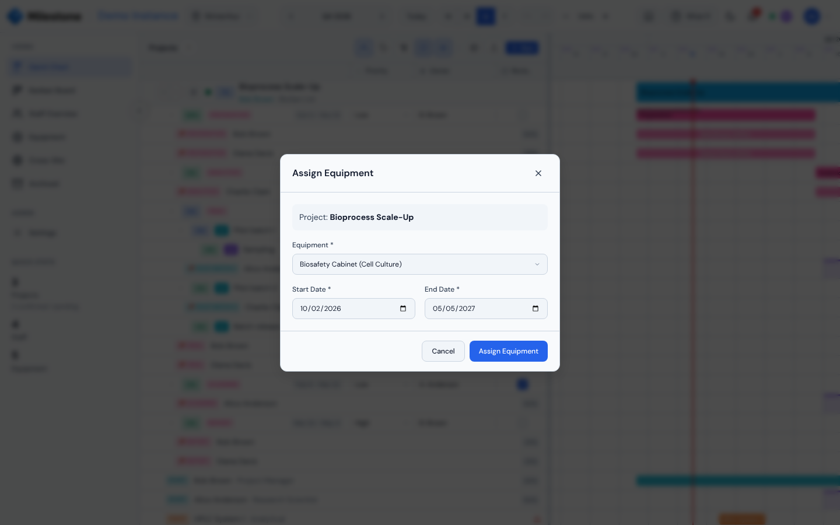This screenshot has width=840, height=525.
Task: Close the Assign Equipment dialog
Action: pos(538,173)
